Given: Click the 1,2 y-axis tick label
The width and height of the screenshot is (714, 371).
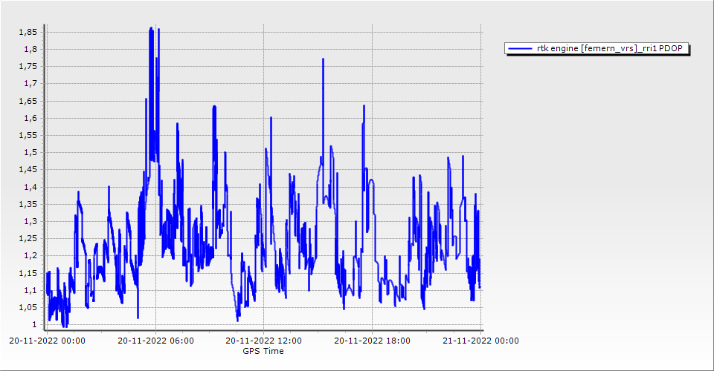Looking at the screenshot, I should pos(30,256).
